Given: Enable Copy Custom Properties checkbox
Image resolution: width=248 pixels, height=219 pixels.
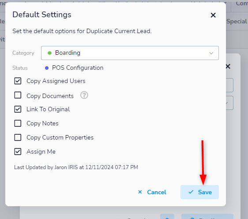Looking at the screenshot, I should [18, 137].
